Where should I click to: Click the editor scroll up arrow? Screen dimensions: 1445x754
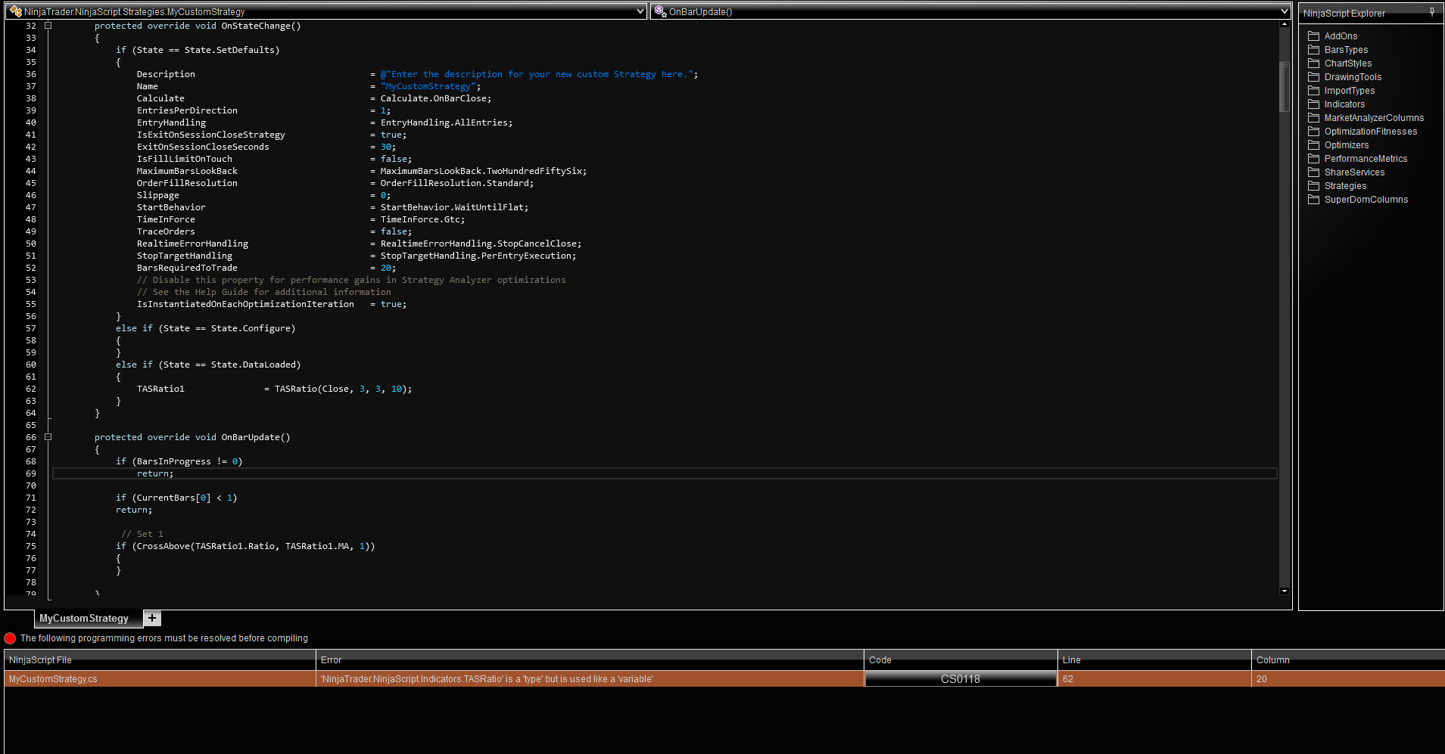pos(1284,25)
